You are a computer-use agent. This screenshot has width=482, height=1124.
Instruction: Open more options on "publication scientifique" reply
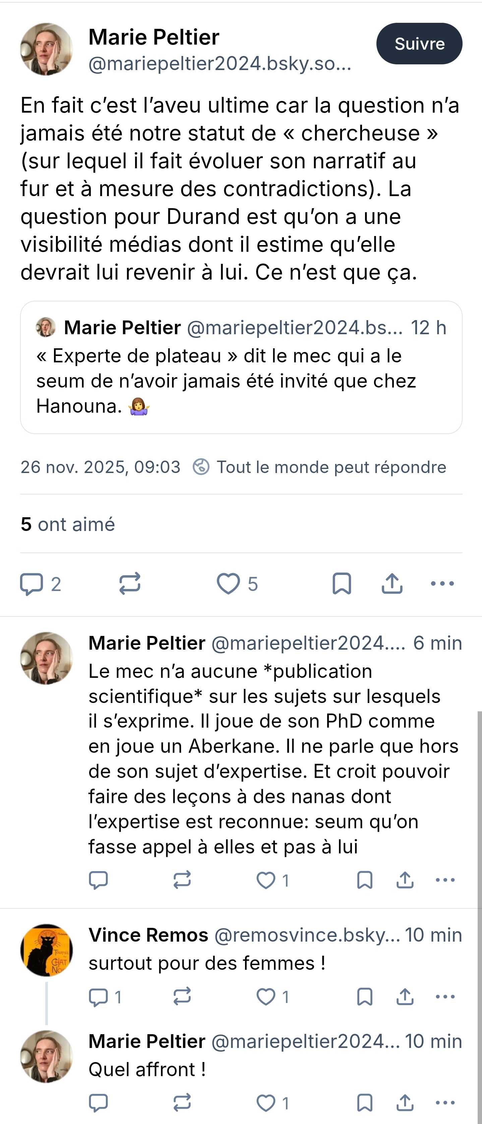[445, 880]
